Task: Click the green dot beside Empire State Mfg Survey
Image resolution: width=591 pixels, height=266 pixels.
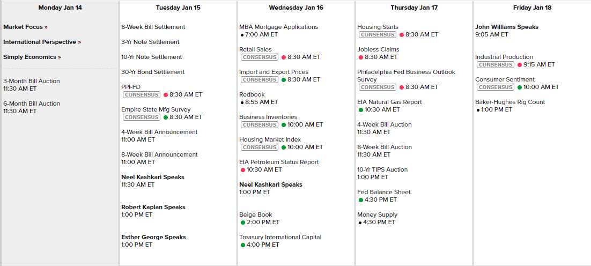Action: pyautogui.click(x=165, y=117)
